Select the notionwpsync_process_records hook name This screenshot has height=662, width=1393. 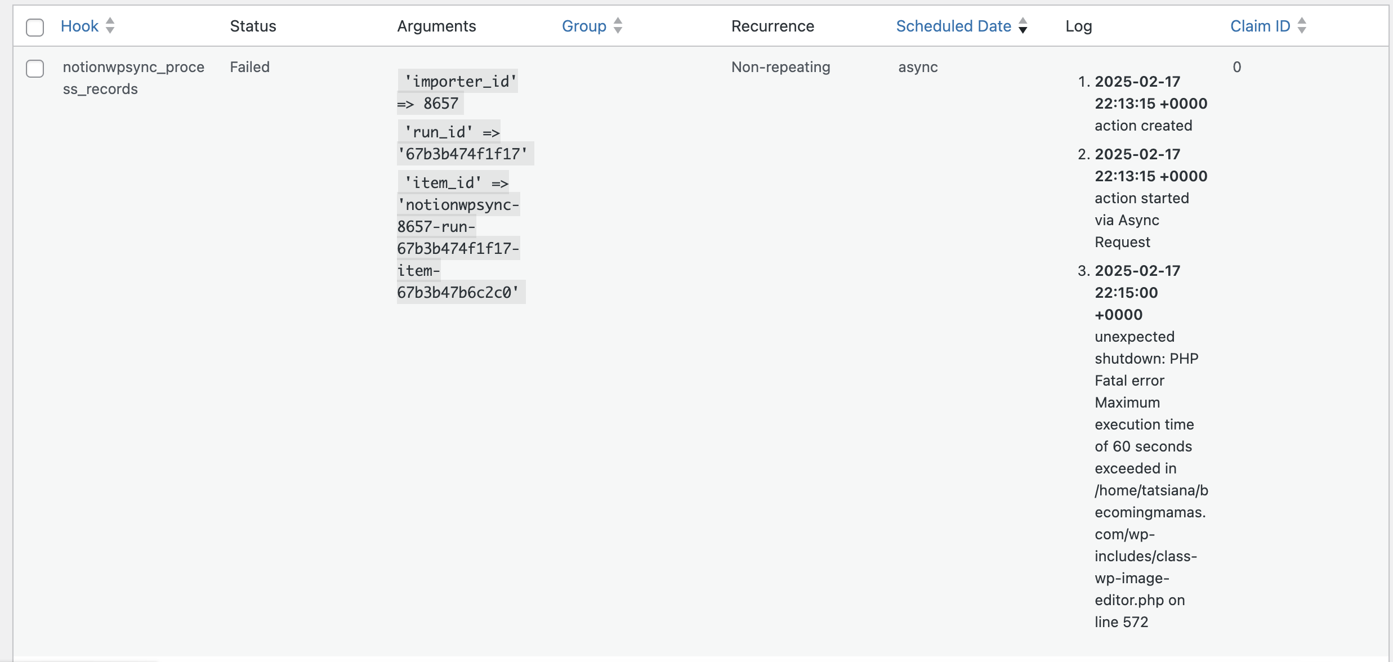[133, 78]
